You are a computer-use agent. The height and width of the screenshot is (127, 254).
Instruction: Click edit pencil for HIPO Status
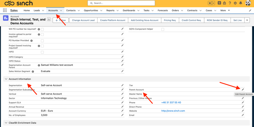tap(122, 61)
